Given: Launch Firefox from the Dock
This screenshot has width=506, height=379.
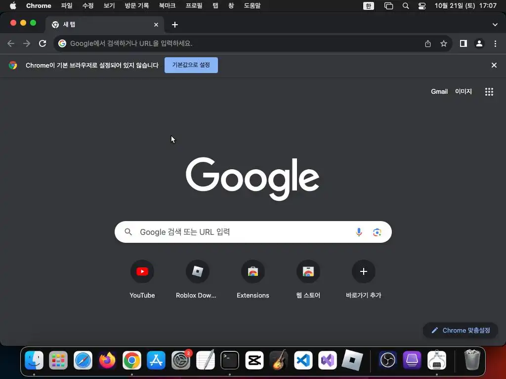Looking at the screenshot, I should tap(107, 360).
